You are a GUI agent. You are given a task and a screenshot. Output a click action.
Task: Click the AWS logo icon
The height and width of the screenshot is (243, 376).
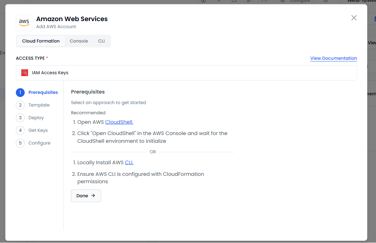coord(24,23)
